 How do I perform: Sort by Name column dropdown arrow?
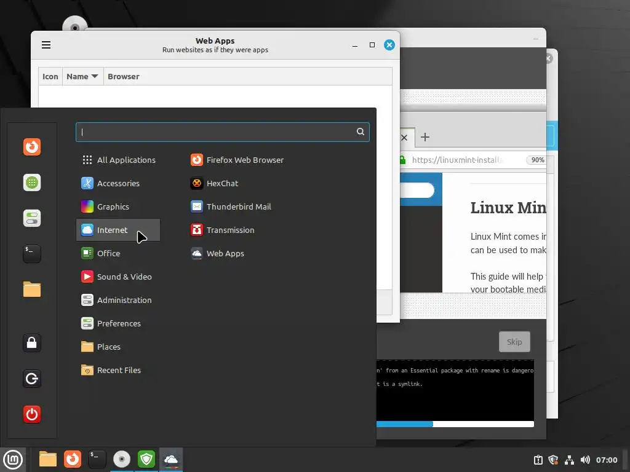95,76
